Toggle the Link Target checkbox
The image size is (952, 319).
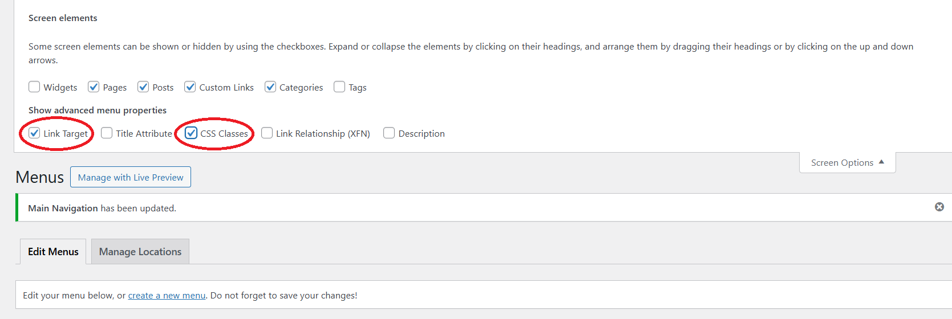pyautogui.click(x=34, y=133)
